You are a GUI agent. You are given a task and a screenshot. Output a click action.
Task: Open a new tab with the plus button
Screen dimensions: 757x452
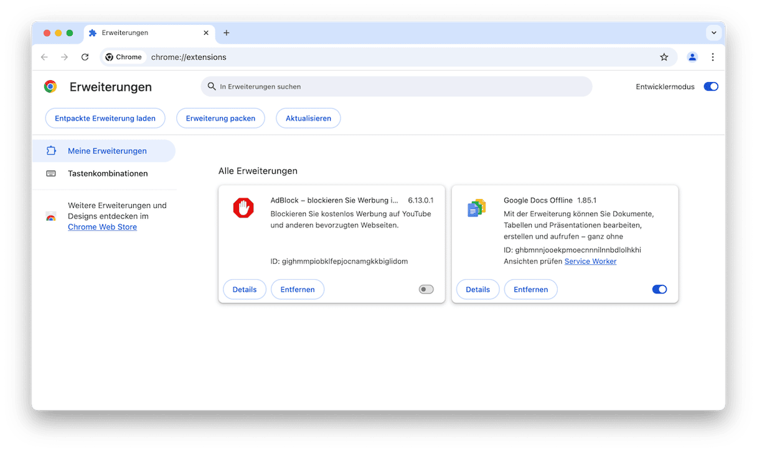(226, 33)
